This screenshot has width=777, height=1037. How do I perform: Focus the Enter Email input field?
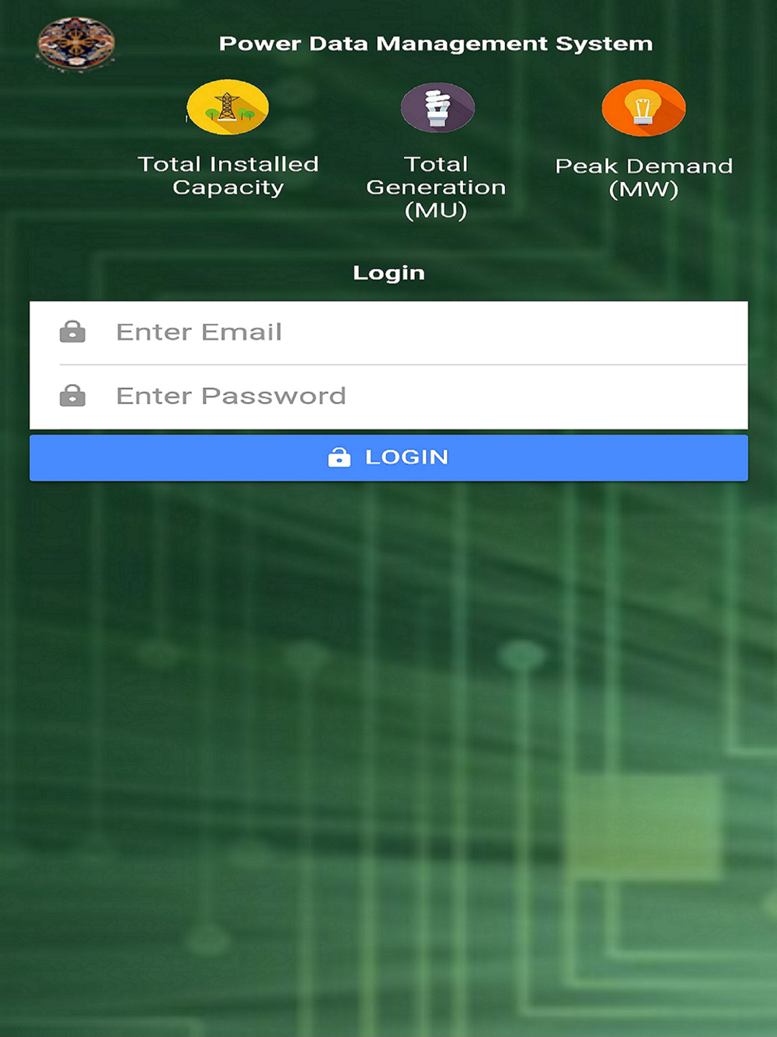click(388, 333)
